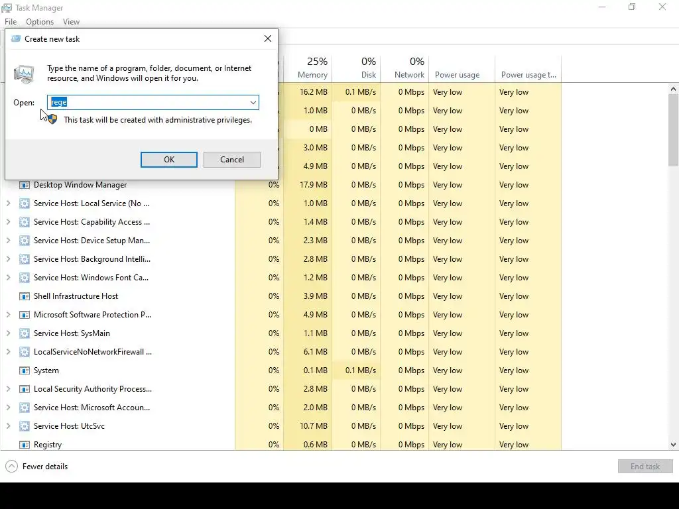Expand Service Host: Device Setup Manager row
Image resolution: width=679 pixels, height=509 pixels.
8,240
